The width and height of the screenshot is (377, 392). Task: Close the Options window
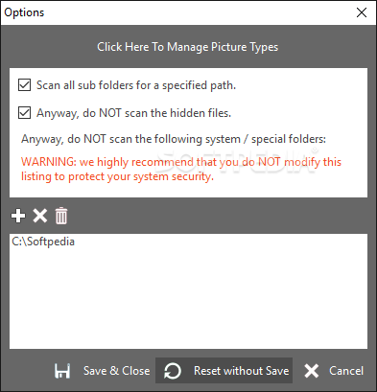tap(362, 12)
